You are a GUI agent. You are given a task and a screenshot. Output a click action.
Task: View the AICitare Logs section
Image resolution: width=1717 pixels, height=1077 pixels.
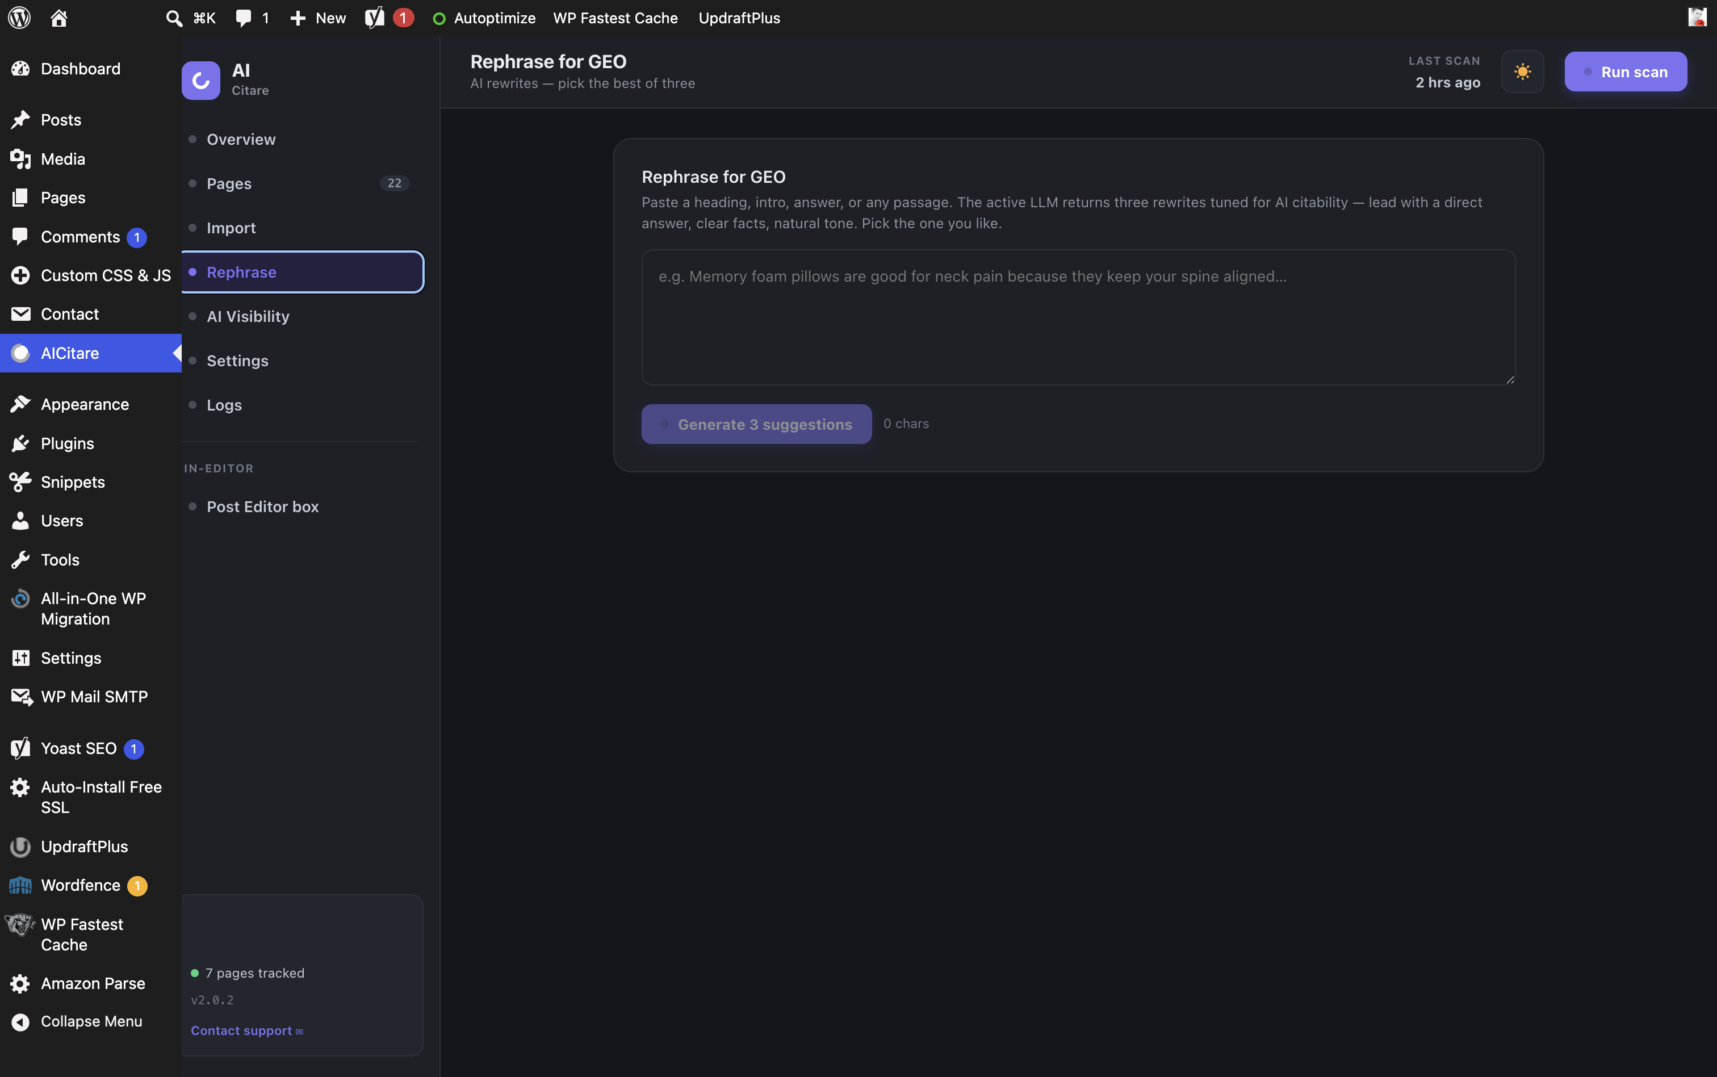tap(303, 405)
